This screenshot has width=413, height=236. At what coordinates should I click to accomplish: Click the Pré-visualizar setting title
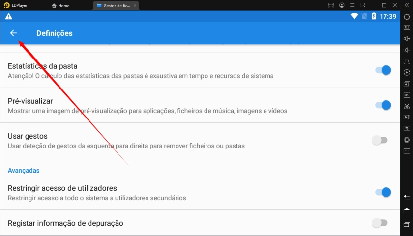click(x=30, y=101)
